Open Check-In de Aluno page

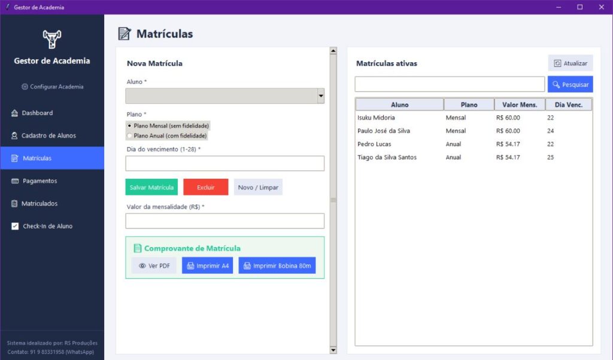click(x=52, y=226)
